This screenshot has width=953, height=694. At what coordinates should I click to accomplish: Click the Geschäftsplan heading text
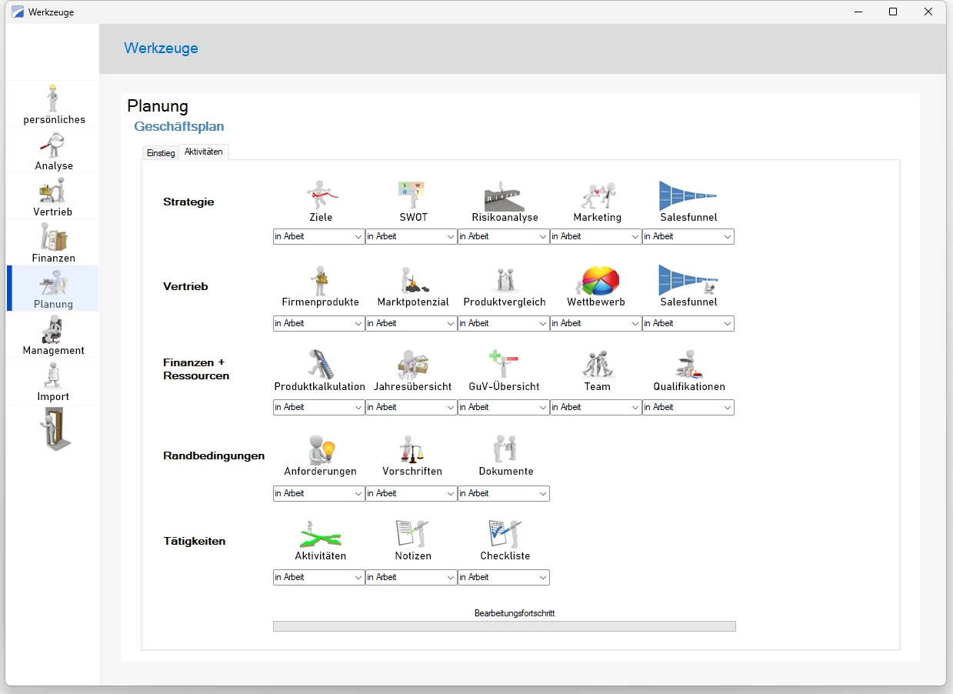click(179, 126)
